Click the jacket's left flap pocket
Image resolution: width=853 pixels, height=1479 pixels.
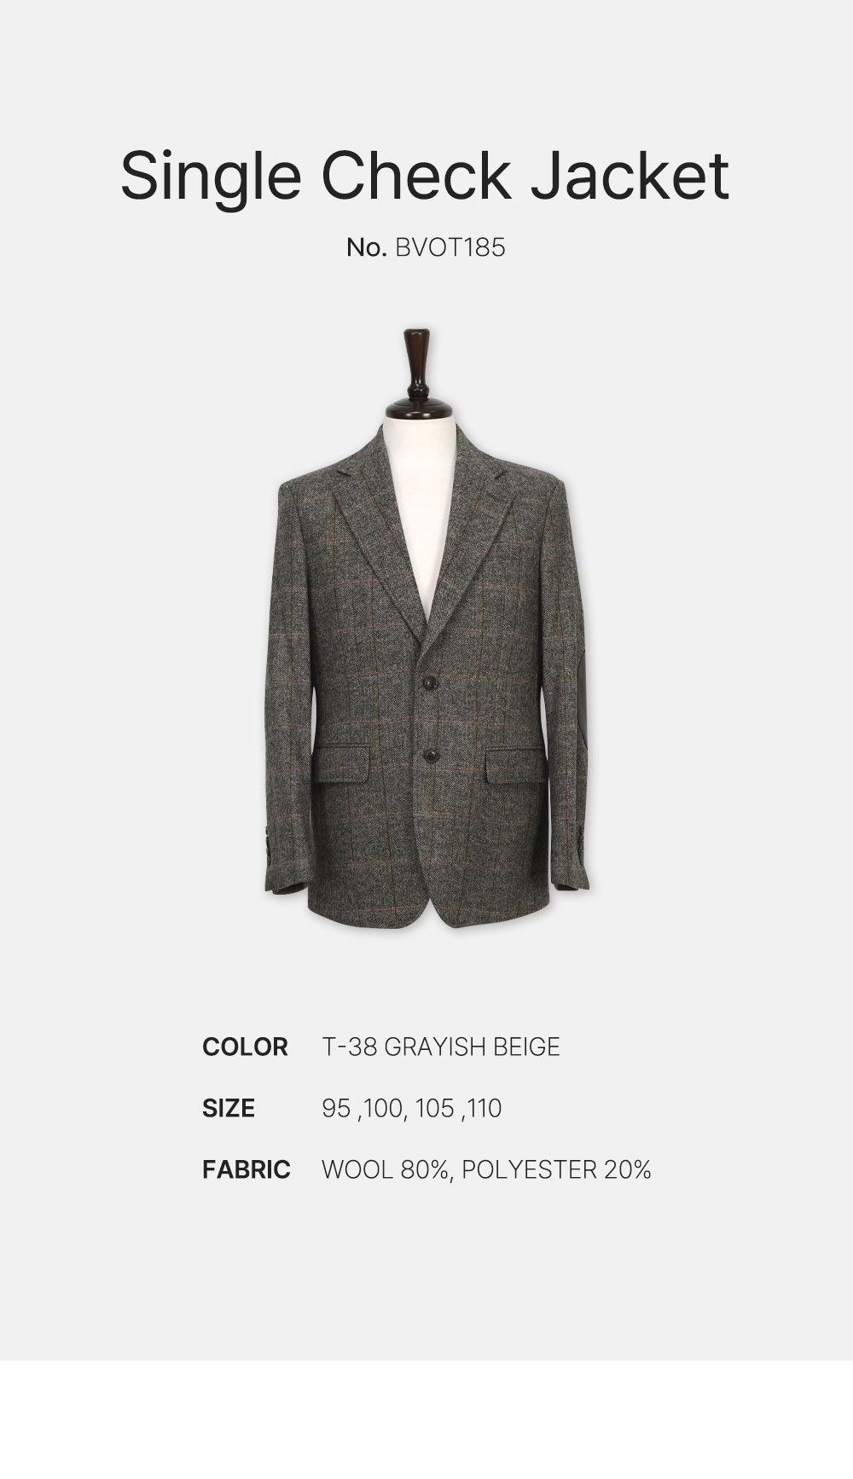click(x=345, y=765)
